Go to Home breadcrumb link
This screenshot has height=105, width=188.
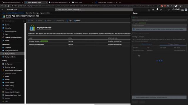click(x=4, y=13)
